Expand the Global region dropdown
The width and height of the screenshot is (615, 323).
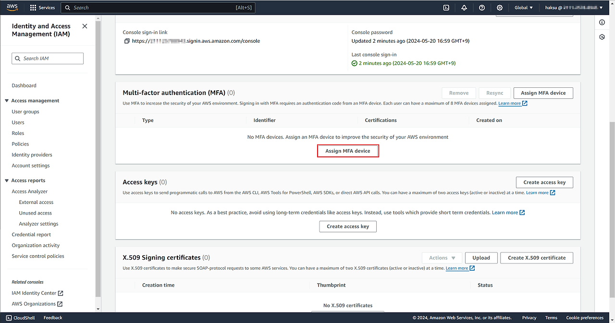(x=523, y=8)
